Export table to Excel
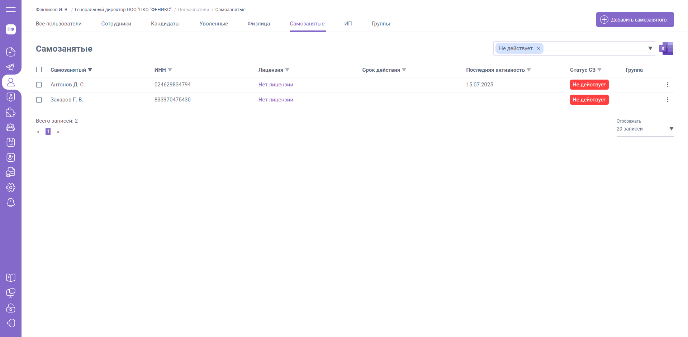 (x=666, y=48)
